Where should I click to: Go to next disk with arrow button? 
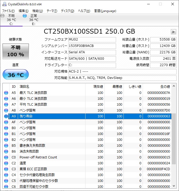[173, 32]
